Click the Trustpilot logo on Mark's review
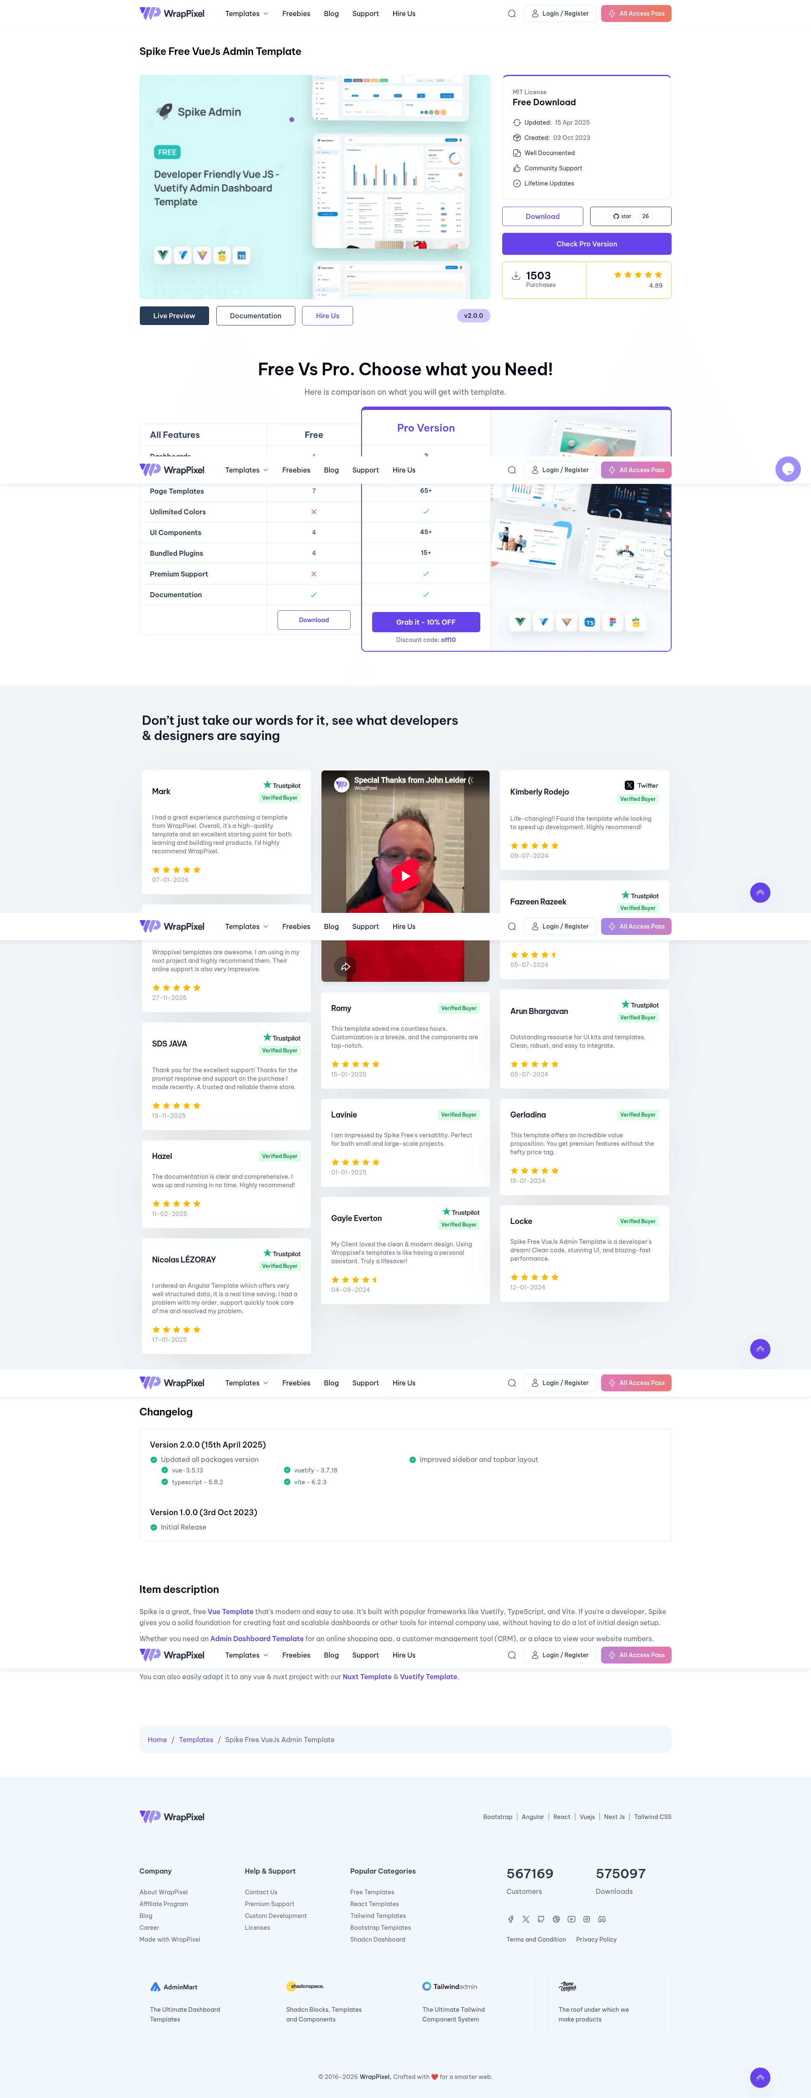 pyautogui.click(x=281, y=785)
